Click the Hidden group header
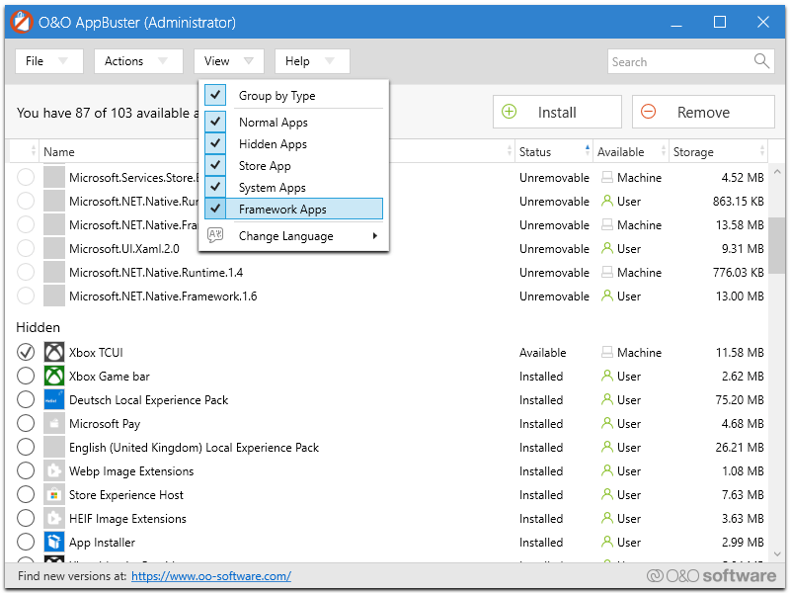The width and height of the screenshot is (790, 593). (38, 327)
